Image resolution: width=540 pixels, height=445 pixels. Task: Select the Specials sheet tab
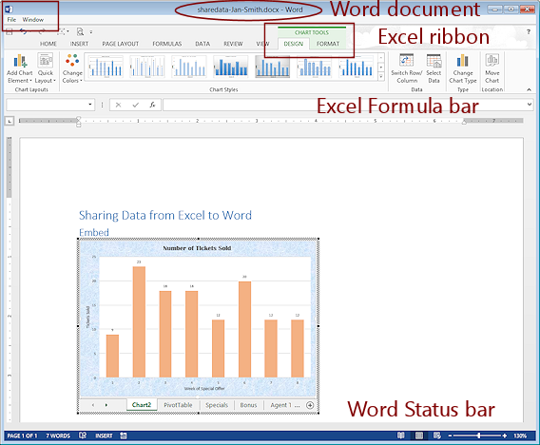217,405
